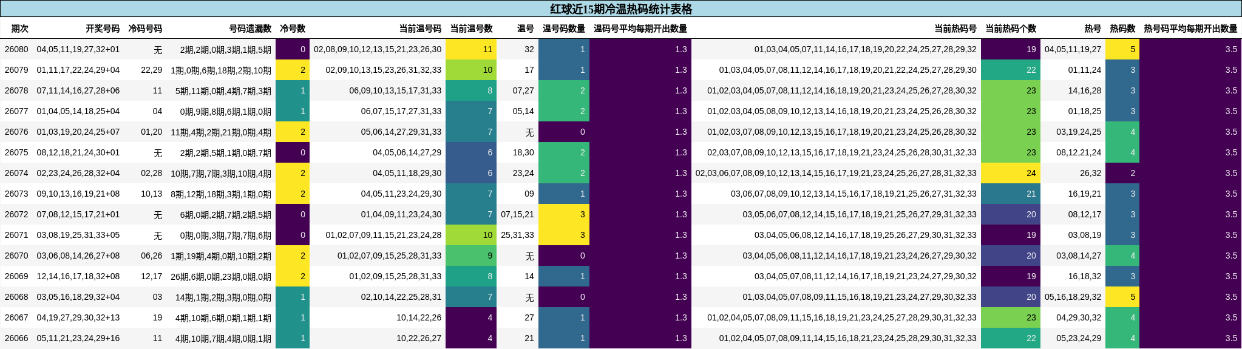This screenshot has width=1242, height=349.
Task: Click hot code count 21 in row 26073
Action: (x=1011, y=194)
